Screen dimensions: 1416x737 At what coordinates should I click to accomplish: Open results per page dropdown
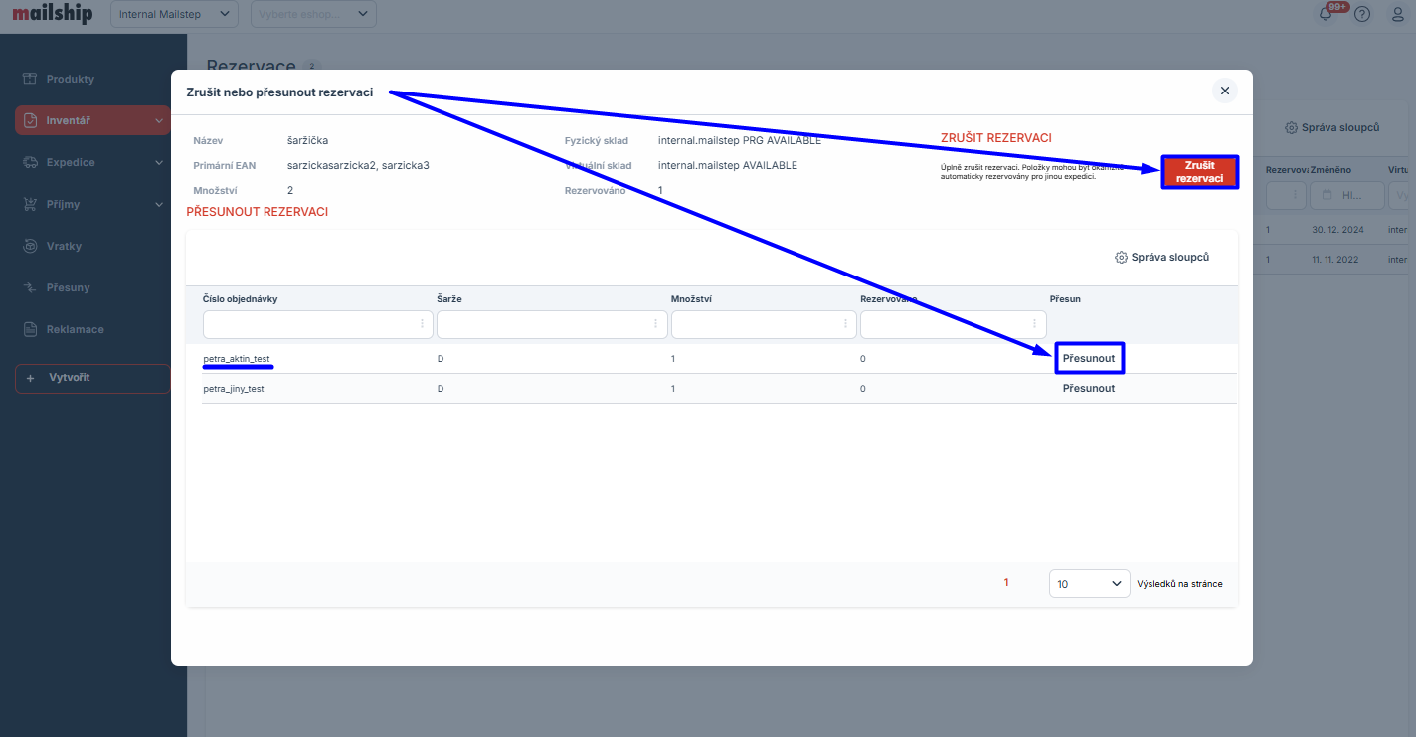(1089, 584)
